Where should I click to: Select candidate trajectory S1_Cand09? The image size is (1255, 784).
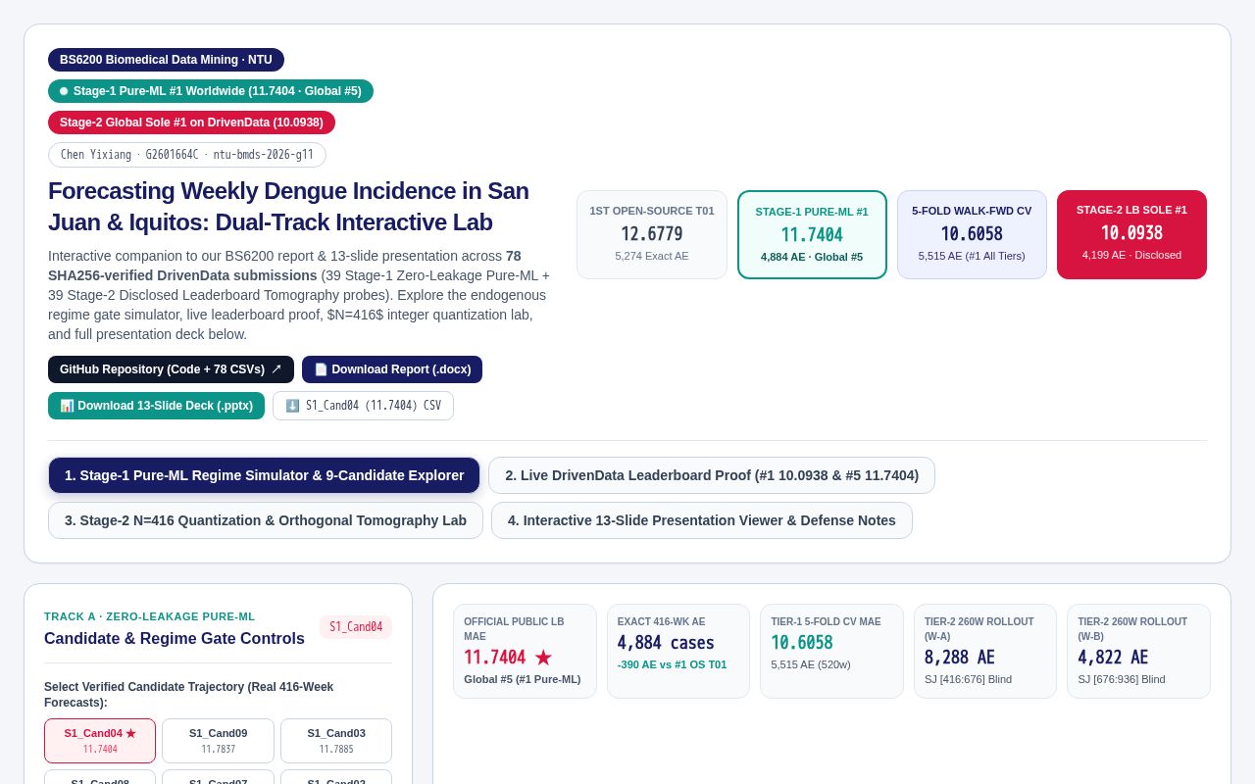tap(218, 741)
